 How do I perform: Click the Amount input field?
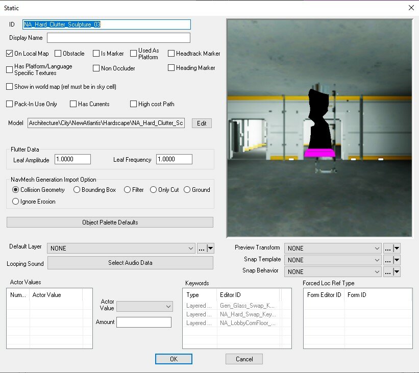(x=144, y=322)
